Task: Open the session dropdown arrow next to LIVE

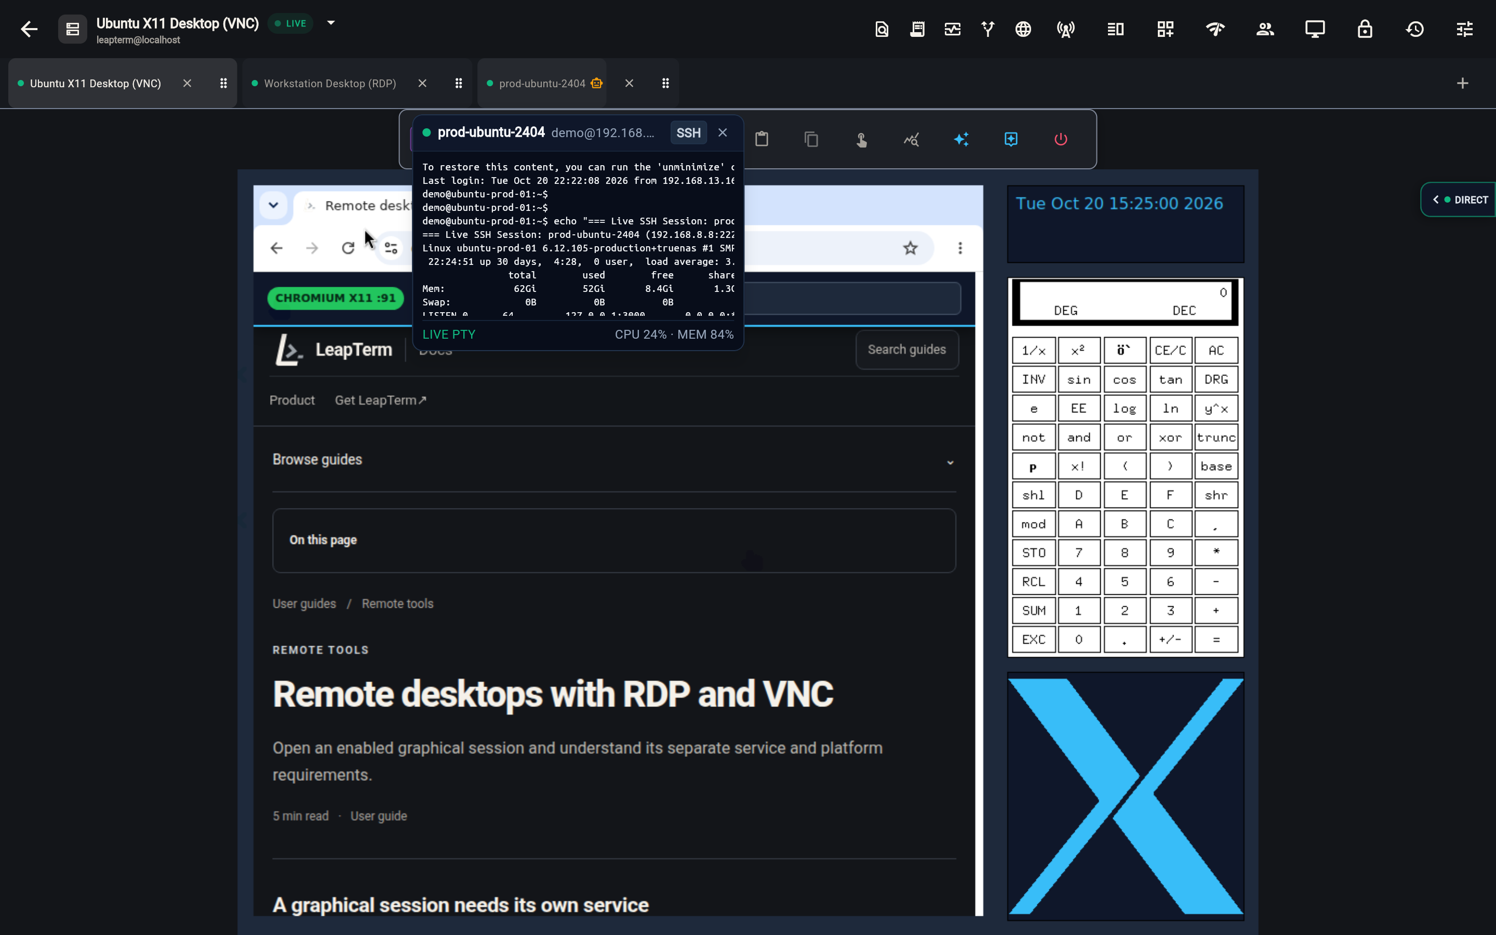Action: point(331,23)
